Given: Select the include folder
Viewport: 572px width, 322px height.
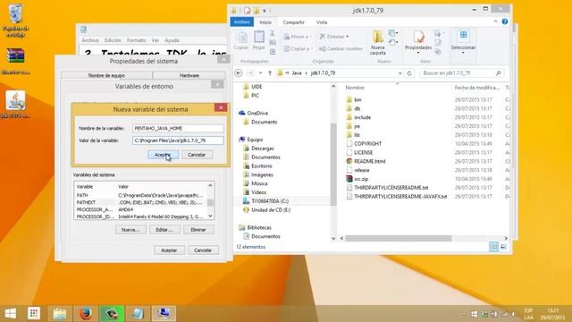Looking at the screenshot, I should [x=362, y=117].
